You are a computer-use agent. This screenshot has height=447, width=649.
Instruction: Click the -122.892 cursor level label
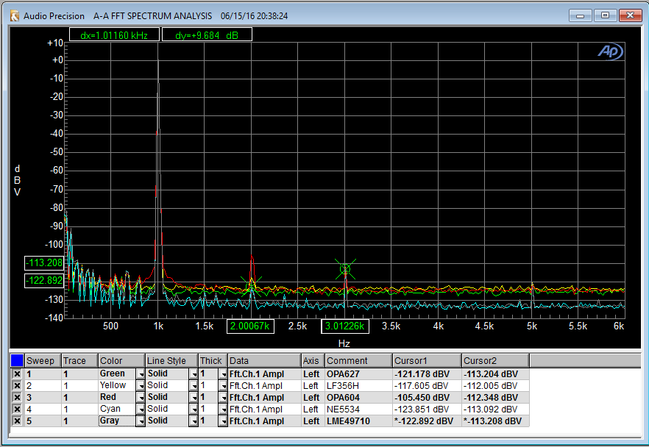pyautogui.click(x=44, y=281)
